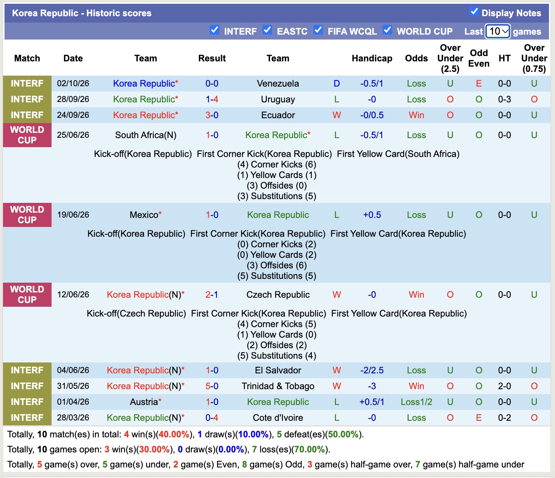Click the Cote d'Ivoire team name
555x478 pixels.
[278, 418]
